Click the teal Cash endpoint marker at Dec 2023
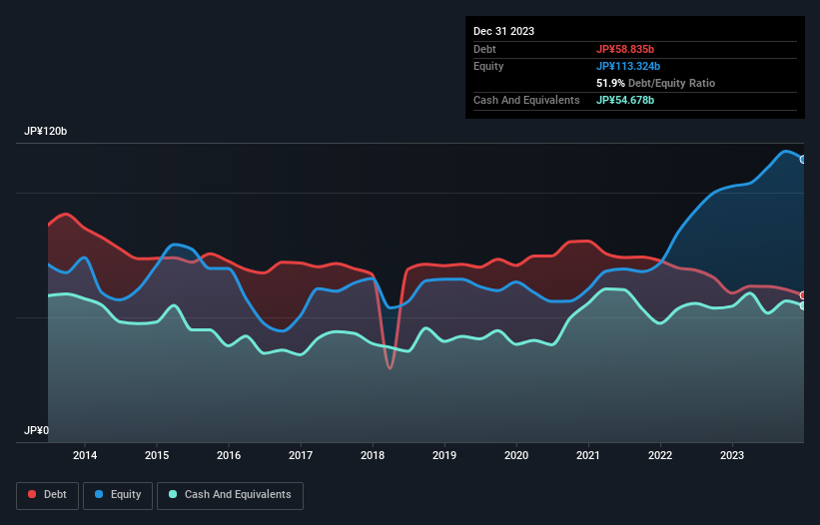The image size is (820, 525). click(803, 305)
